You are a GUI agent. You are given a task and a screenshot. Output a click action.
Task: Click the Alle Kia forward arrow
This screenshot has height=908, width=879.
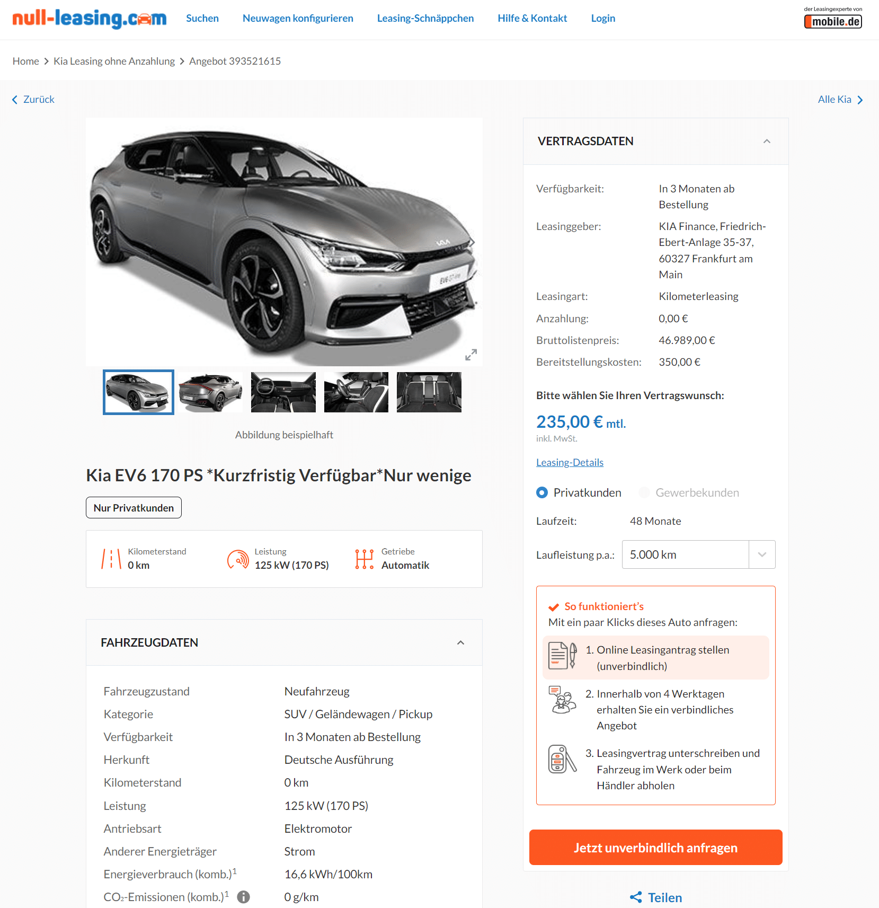(860, 100)
